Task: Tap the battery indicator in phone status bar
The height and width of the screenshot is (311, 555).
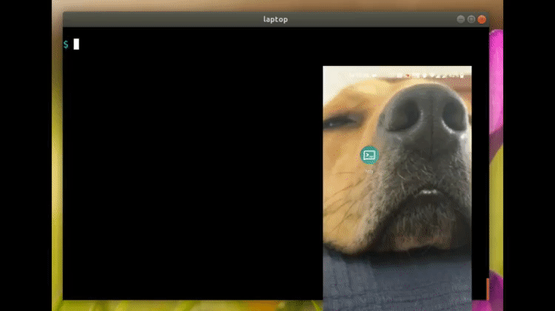Action: pos(462,75)
